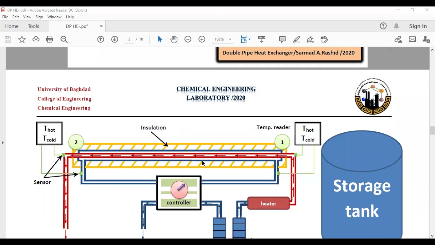Select the Highlight text pen tool
This screenshot has height=245, width=435.
tap(296, 39)
